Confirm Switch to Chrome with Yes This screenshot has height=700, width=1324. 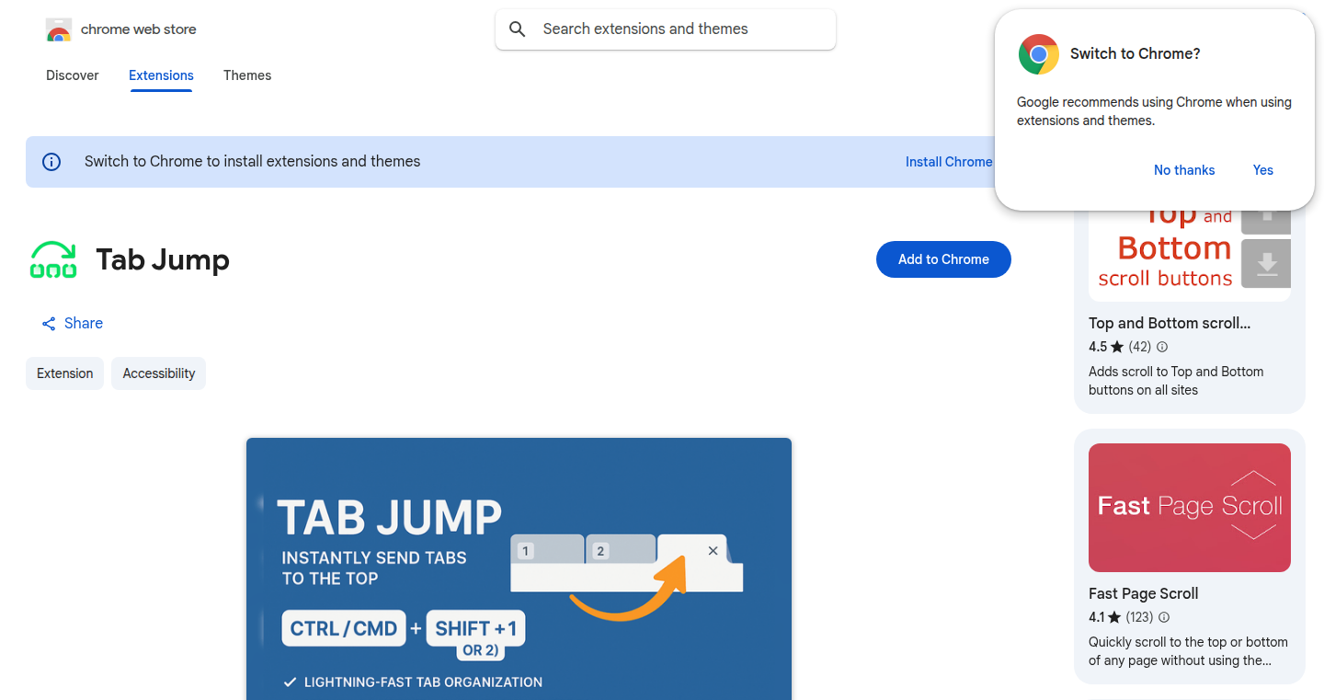[1263, 170]
